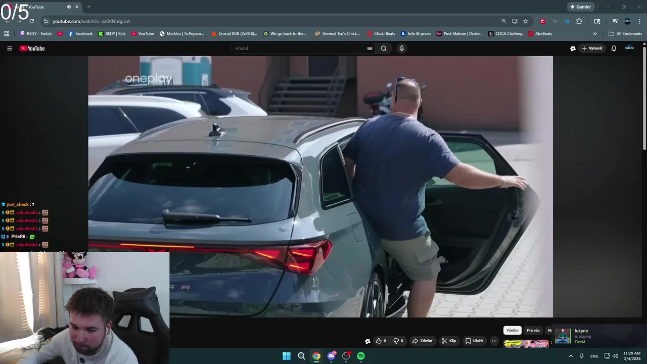Open the blue sound-wave extension icon
Screen dimensions: 647x364
567,21
